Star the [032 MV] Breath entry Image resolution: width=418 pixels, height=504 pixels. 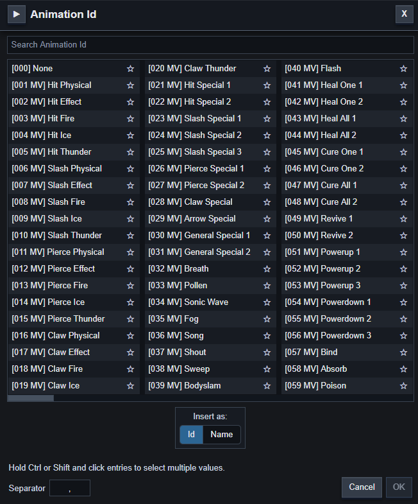click(267, 269)
